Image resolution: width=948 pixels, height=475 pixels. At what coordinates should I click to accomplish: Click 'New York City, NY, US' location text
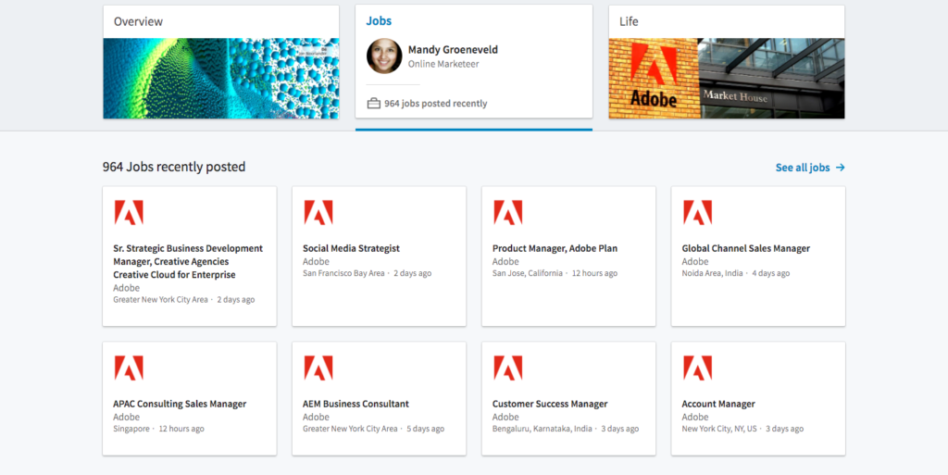(719, 429)
